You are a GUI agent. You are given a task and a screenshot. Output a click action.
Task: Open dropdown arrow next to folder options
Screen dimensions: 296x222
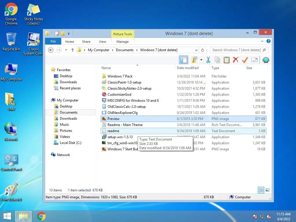[x=201, y=60]
